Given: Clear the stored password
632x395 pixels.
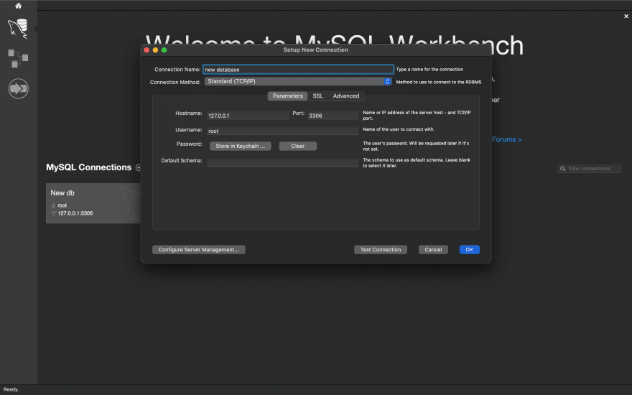Looking at the screenshot, I should [298, 146].
